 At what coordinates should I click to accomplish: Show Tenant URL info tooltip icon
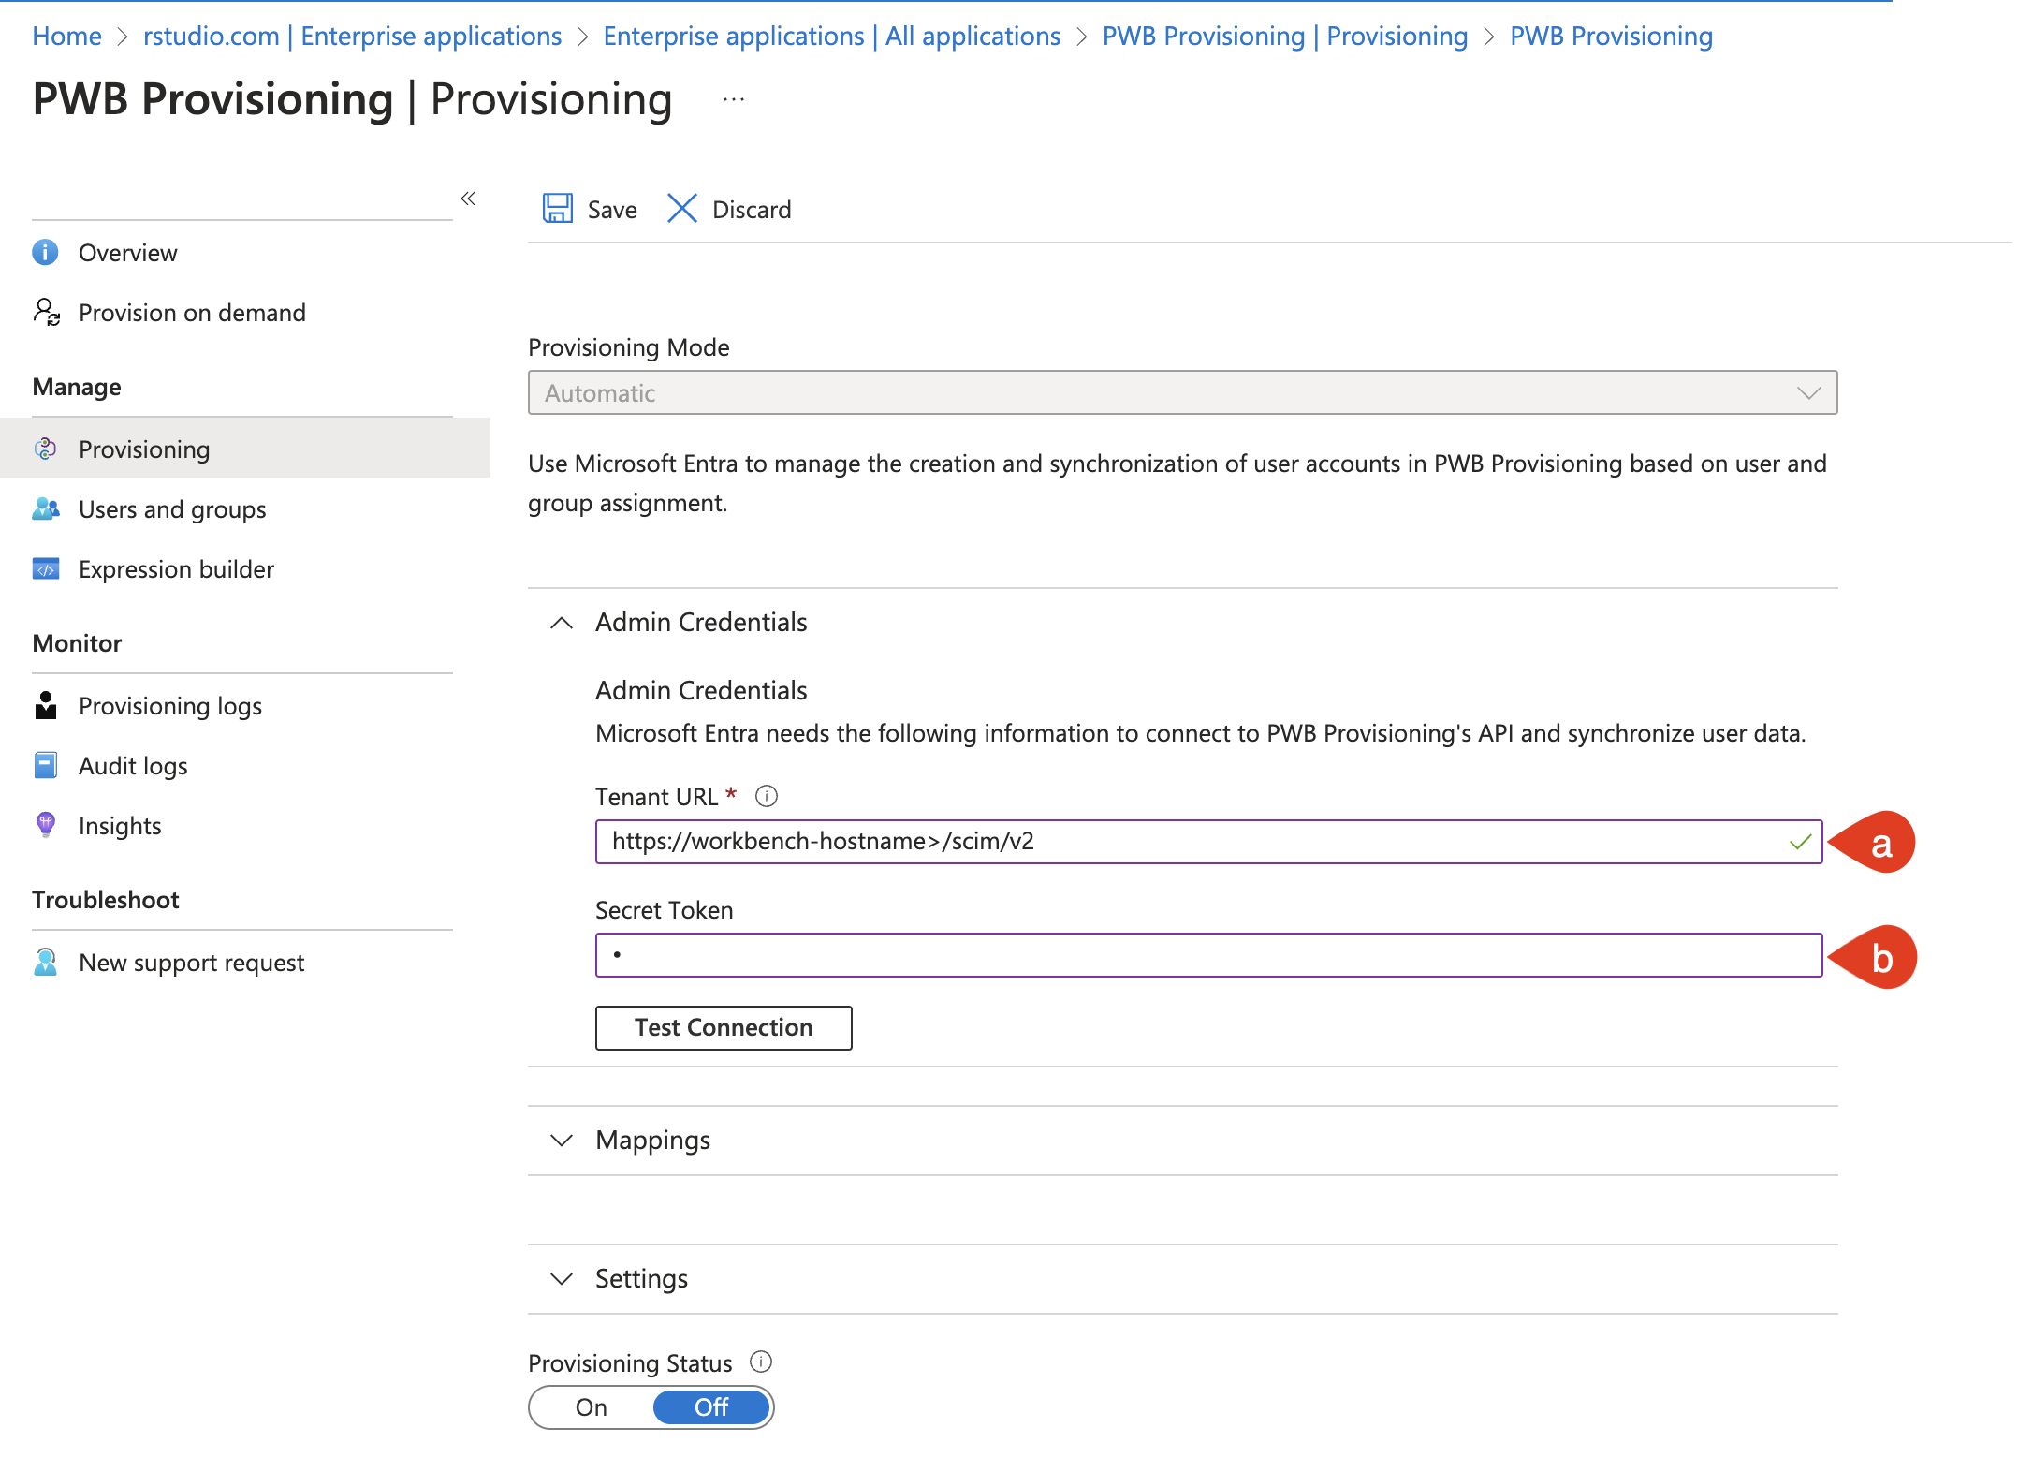click(767, 796)
